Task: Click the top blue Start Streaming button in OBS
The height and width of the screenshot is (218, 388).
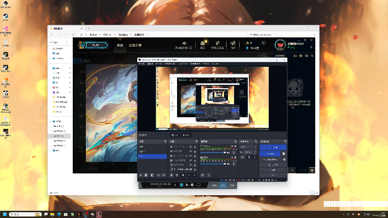Action: coord(273,147)
